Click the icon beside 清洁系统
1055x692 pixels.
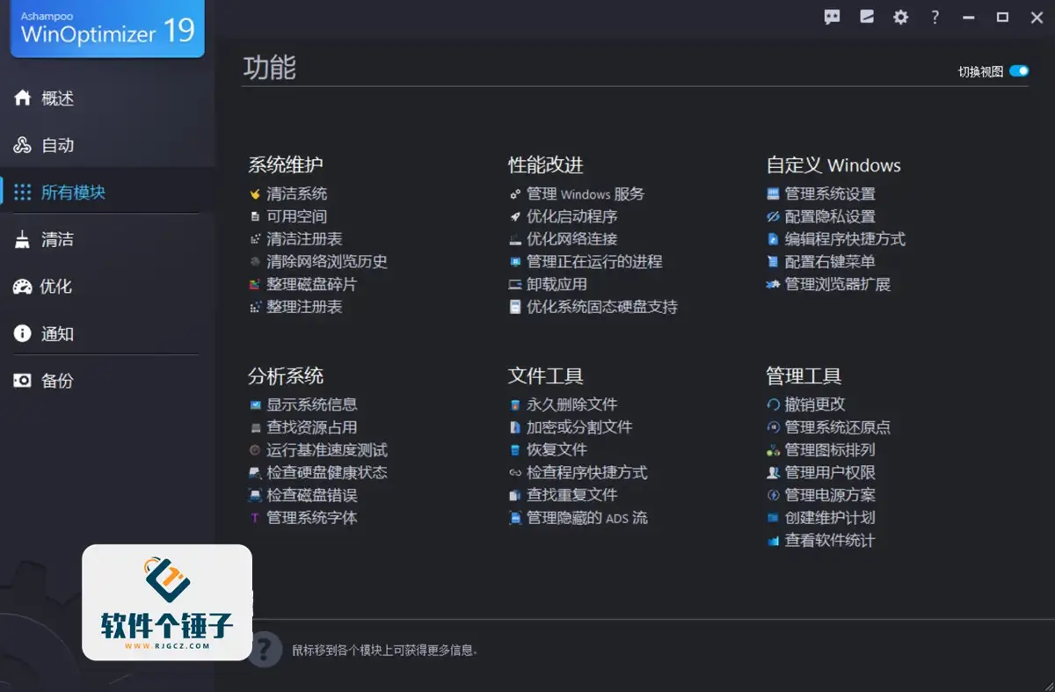[x=255, y=193]
